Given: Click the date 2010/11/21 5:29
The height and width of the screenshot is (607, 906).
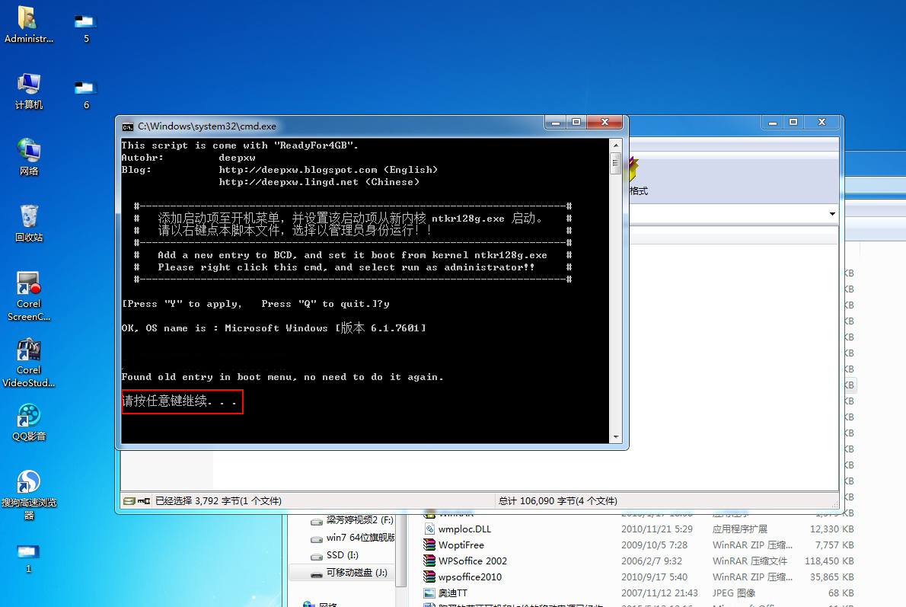Looking at the screenshot, I should (657, 529).
